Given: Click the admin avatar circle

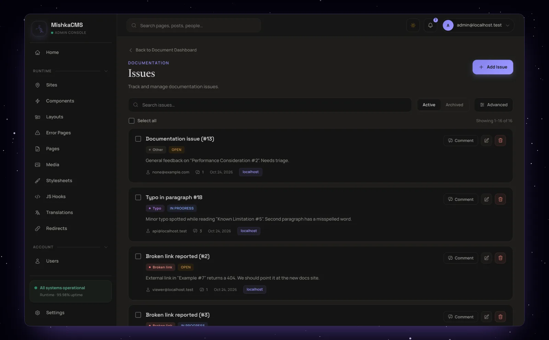Looking at the screenshot, I should pos(448,25).
